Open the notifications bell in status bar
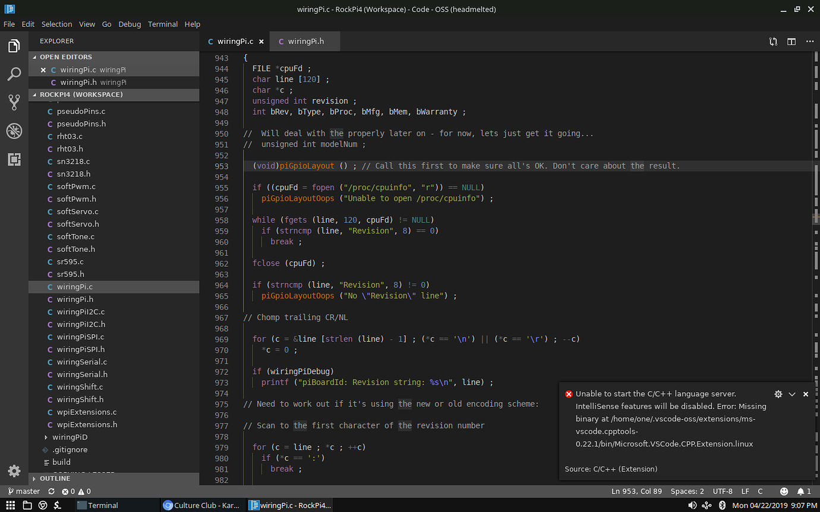The image size is (820, 512). pos(803,491)
